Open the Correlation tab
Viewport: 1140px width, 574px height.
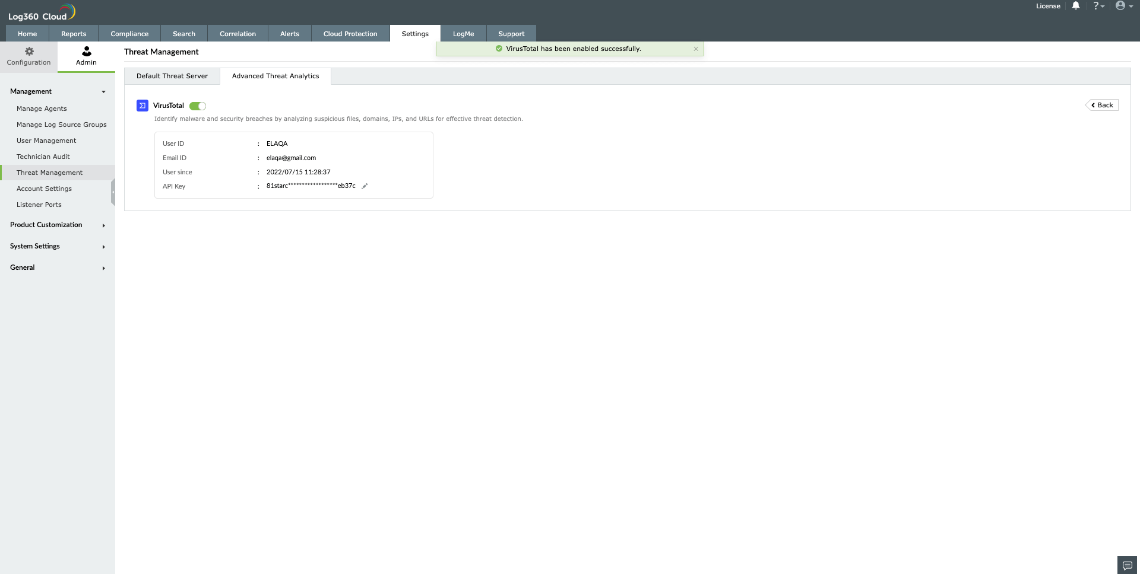coord(237,34)
